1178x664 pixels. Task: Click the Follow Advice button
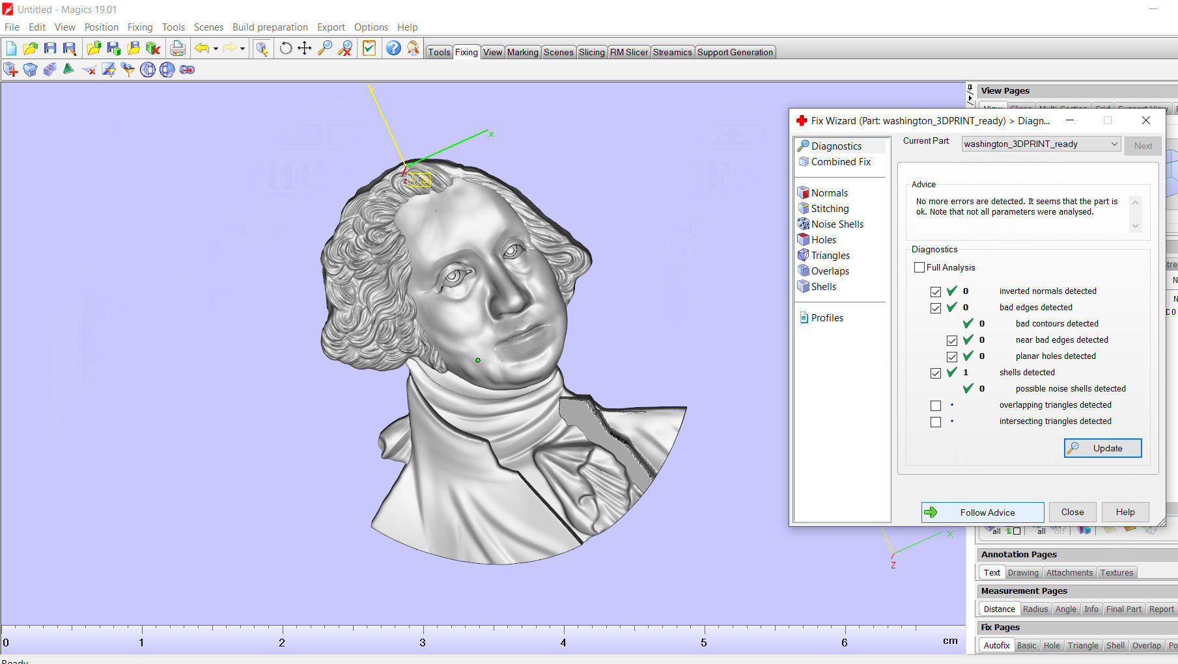(x=983, y=512)
